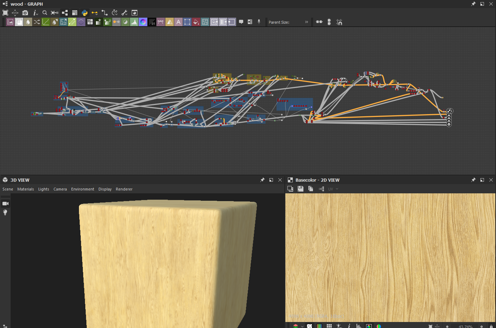Toggle the zoom lock in the 2D view
This screenshot has width=496, height=328.
(491, 326)
